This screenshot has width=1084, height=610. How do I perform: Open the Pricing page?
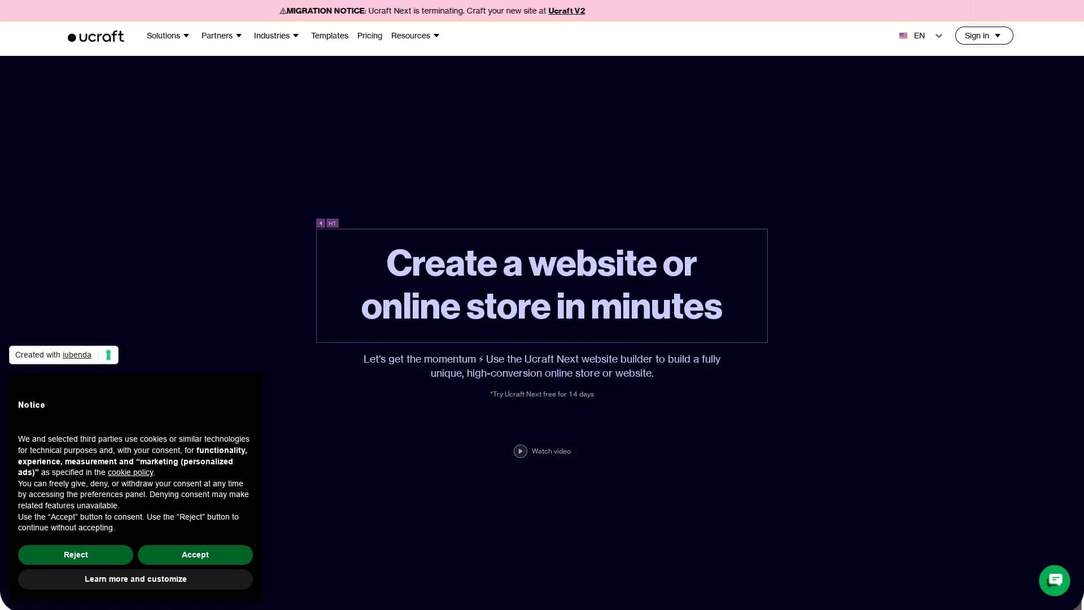370,36
